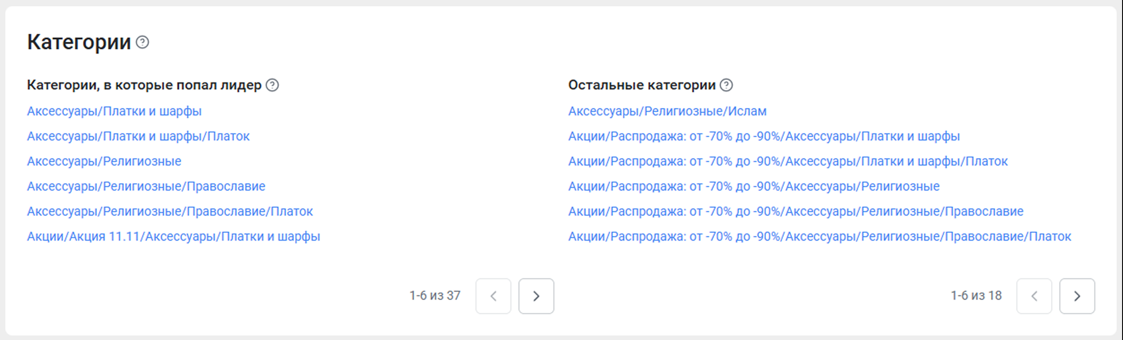Go to next page of Остальные категории
The image size is (1123, 340).
(1077, 296)
